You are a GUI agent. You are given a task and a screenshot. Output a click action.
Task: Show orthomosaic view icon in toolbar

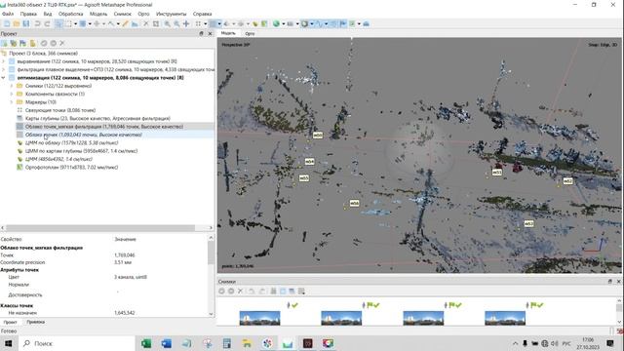tap(264, 23)
